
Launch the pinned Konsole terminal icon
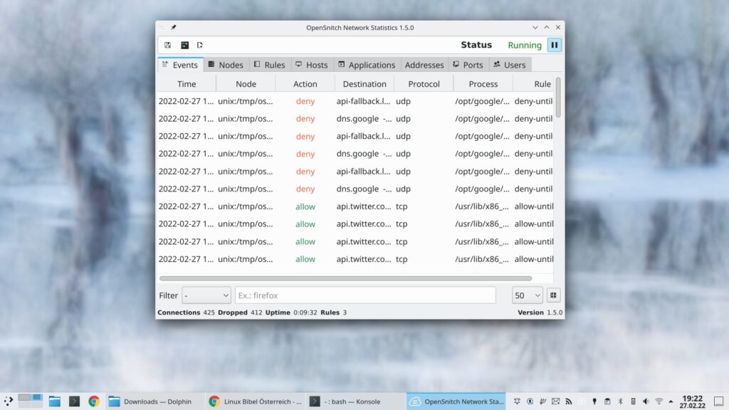click(x=74, y=401)
